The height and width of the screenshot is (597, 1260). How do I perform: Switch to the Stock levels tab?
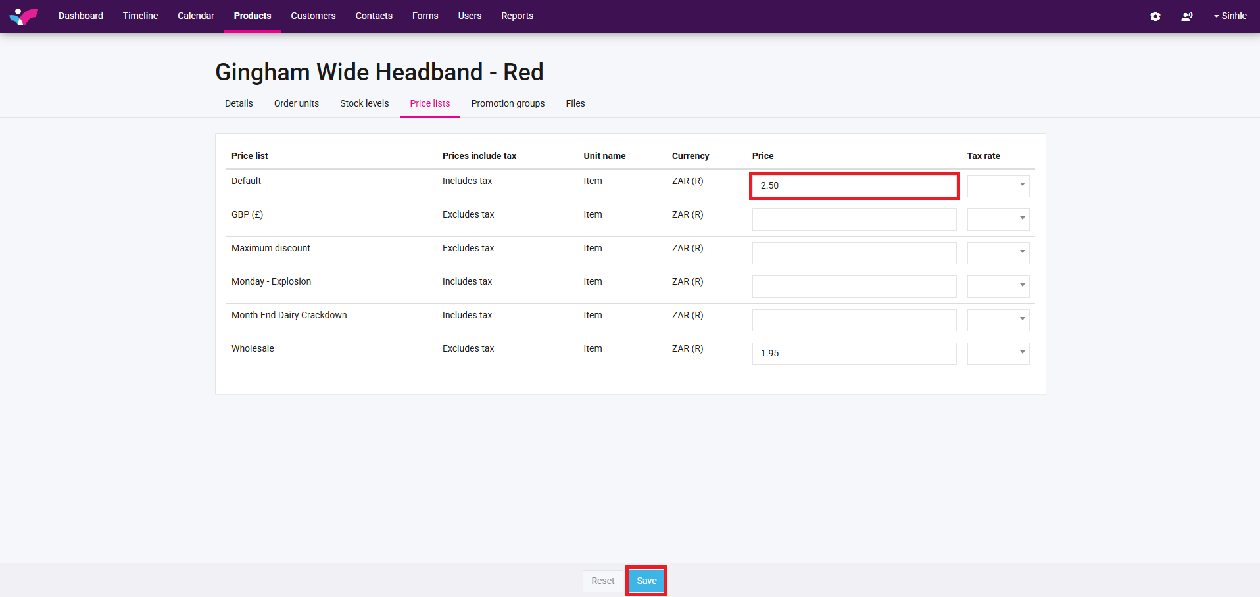click(364, 103)
